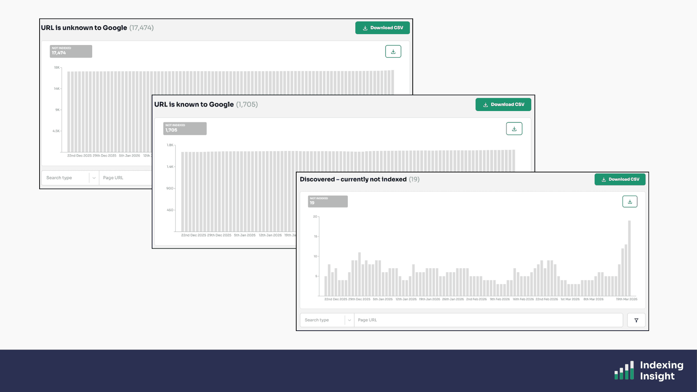Click the 19th Mar 2026 axis label
Screen dimensions: 697x392
pyautogui.click(x=626, y=299)
